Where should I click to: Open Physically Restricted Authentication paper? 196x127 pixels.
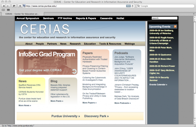tap(95, 59)
